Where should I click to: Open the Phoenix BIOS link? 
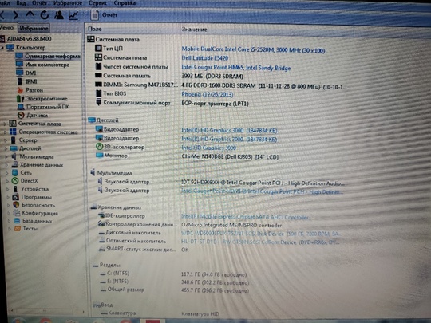pos(208,94)
